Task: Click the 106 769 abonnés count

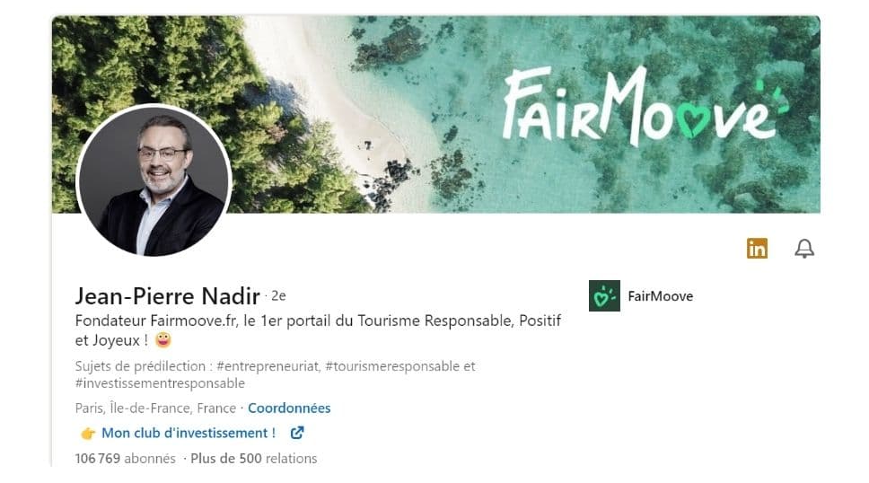Action: coord(126,459)
